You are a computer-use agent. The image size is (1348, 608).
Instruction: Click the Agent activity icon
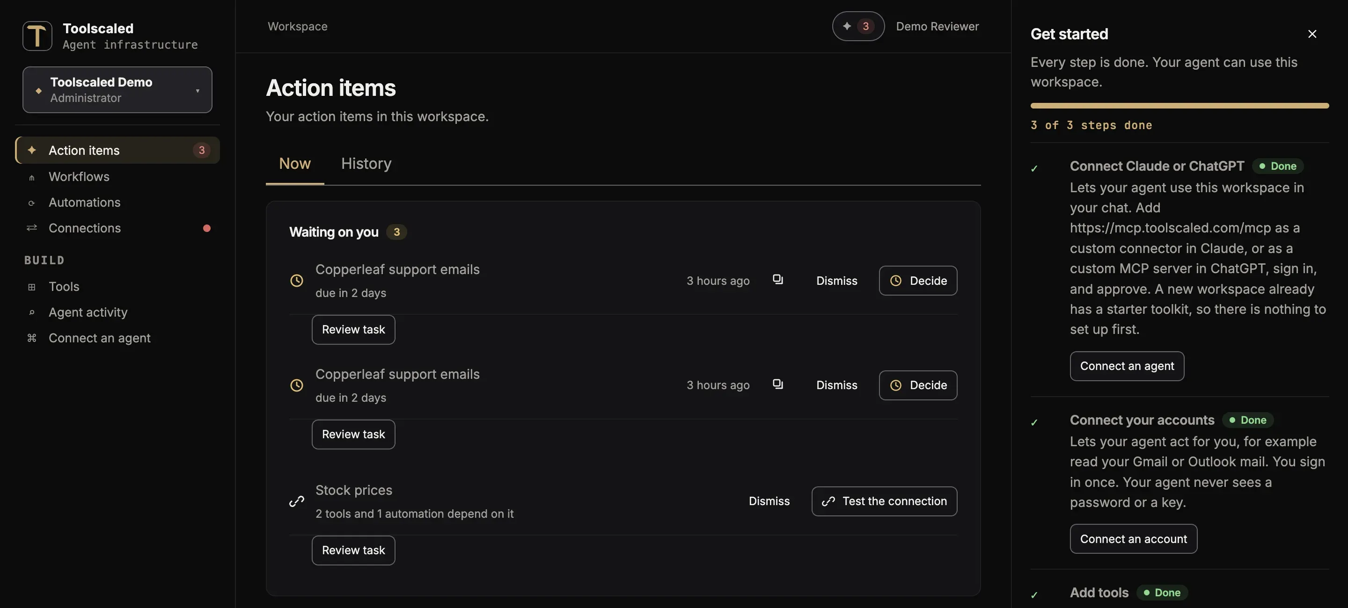click(x=32, y=312)
